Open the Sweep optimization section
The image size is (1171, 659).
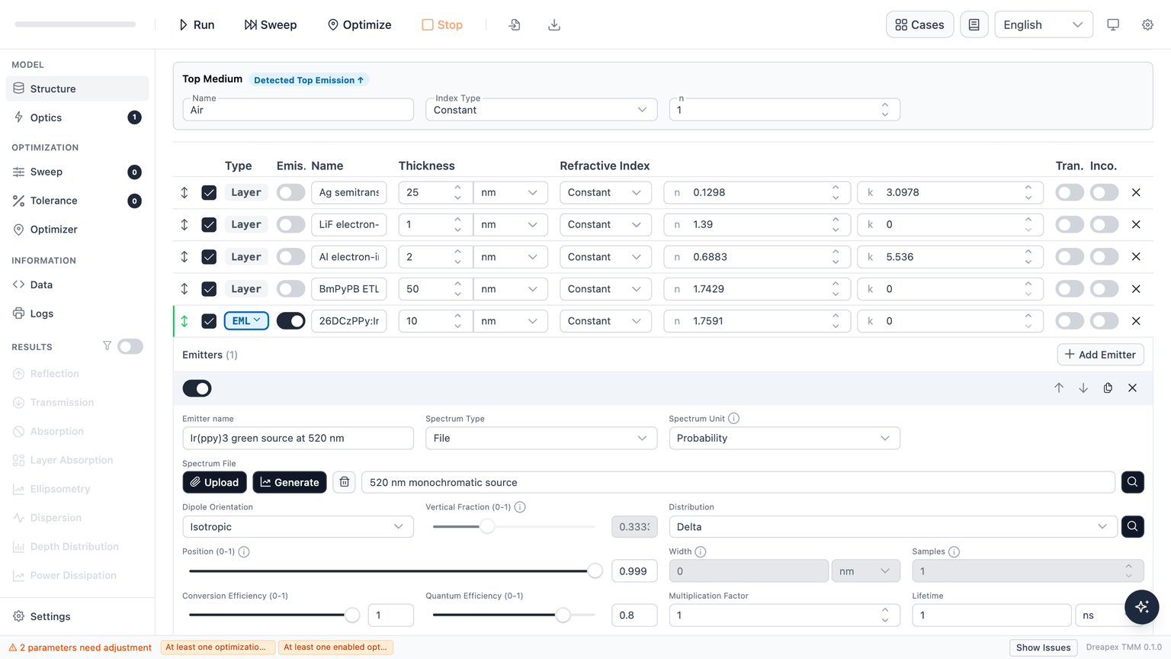(77, 172)
